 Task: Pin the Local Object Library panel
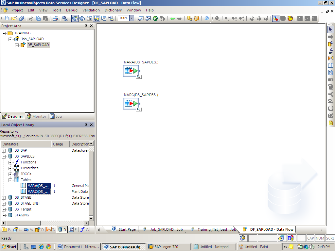86,125
